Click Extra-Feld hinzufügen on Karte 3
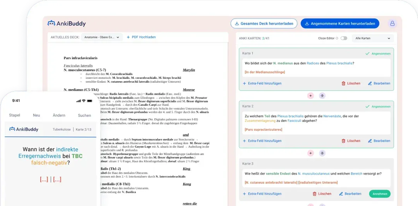 coord(262,194)
